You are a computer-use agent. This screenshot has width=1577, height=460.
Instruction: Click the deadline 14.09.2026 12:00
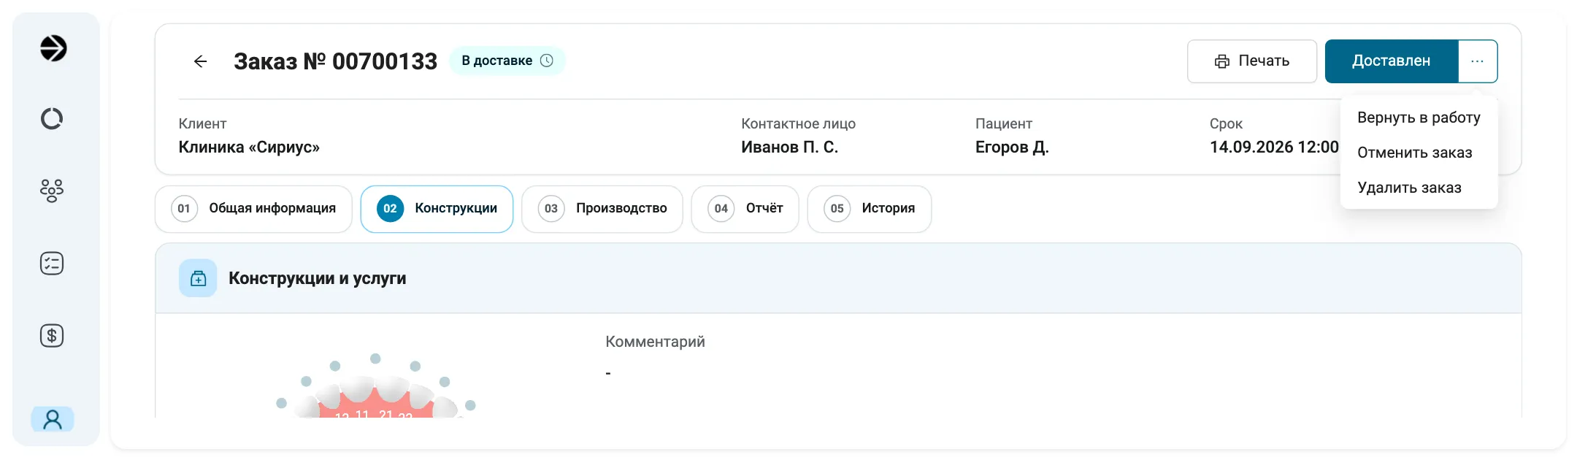(x=1274, y=147)
